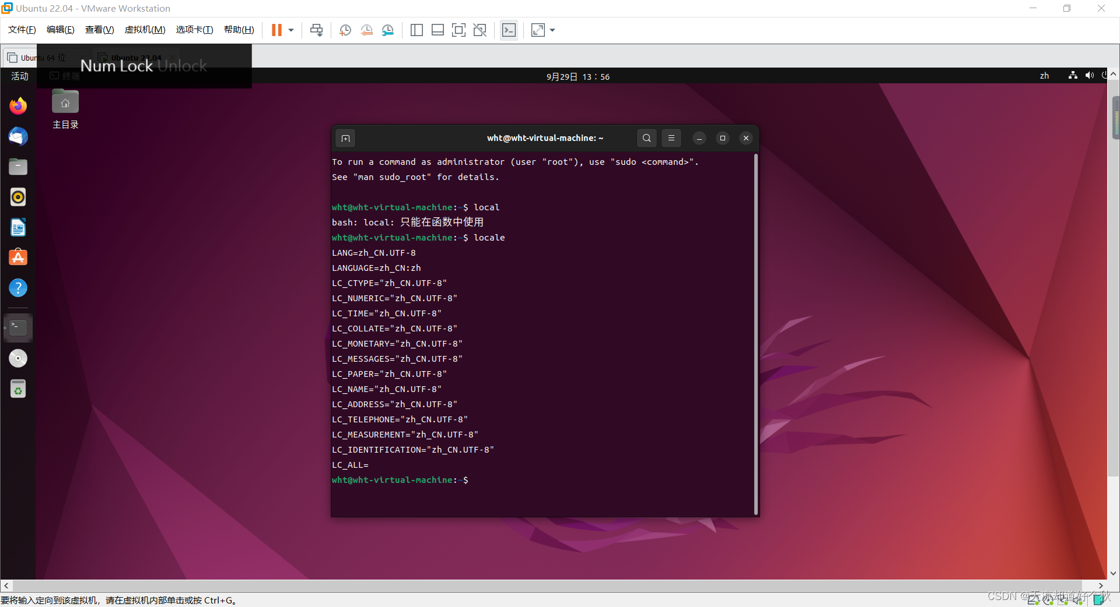Open the snapshot manager
The height and width of the screenshot is (607, 1120).
coord(388,30)
